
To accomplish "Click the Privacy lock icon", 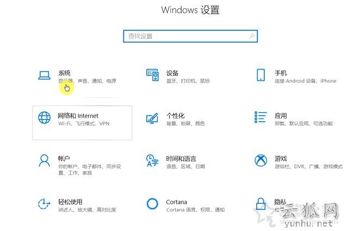I will (261, 204).
